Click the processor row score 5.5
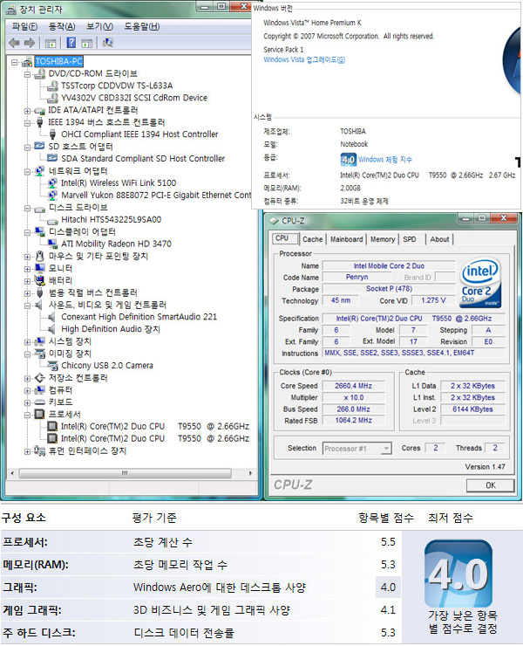The height and width of the screenshot is (646, 523). click(x=388, y=542)
